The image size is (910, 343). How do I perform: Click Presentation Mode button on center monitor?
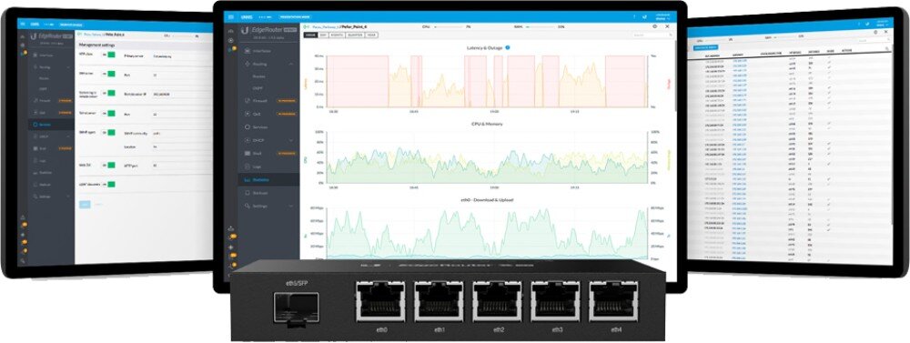pyautogui.click(x=295, y=16)
